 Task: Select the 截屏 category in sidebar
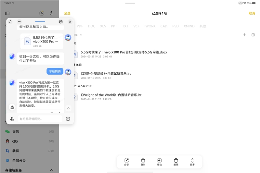15,151
